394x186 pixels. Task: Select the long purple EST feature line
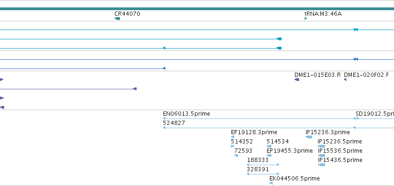click(68, 89)
